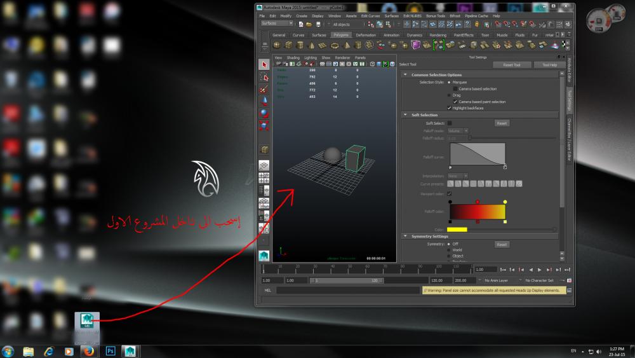Open the Surfaces menu set dropdown
Screen dimensions: 635x358
[x=277, y=24]
